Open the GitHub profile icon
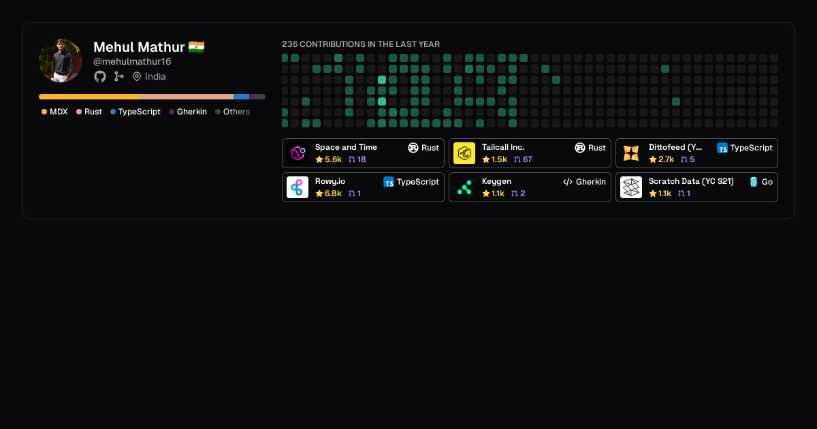The width and height of the screenshot is (817, 429). point(100,76)
